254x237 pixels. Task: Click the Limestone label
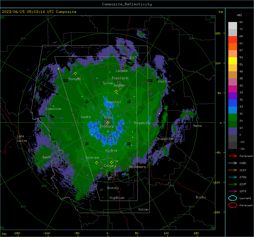[53, 109]
